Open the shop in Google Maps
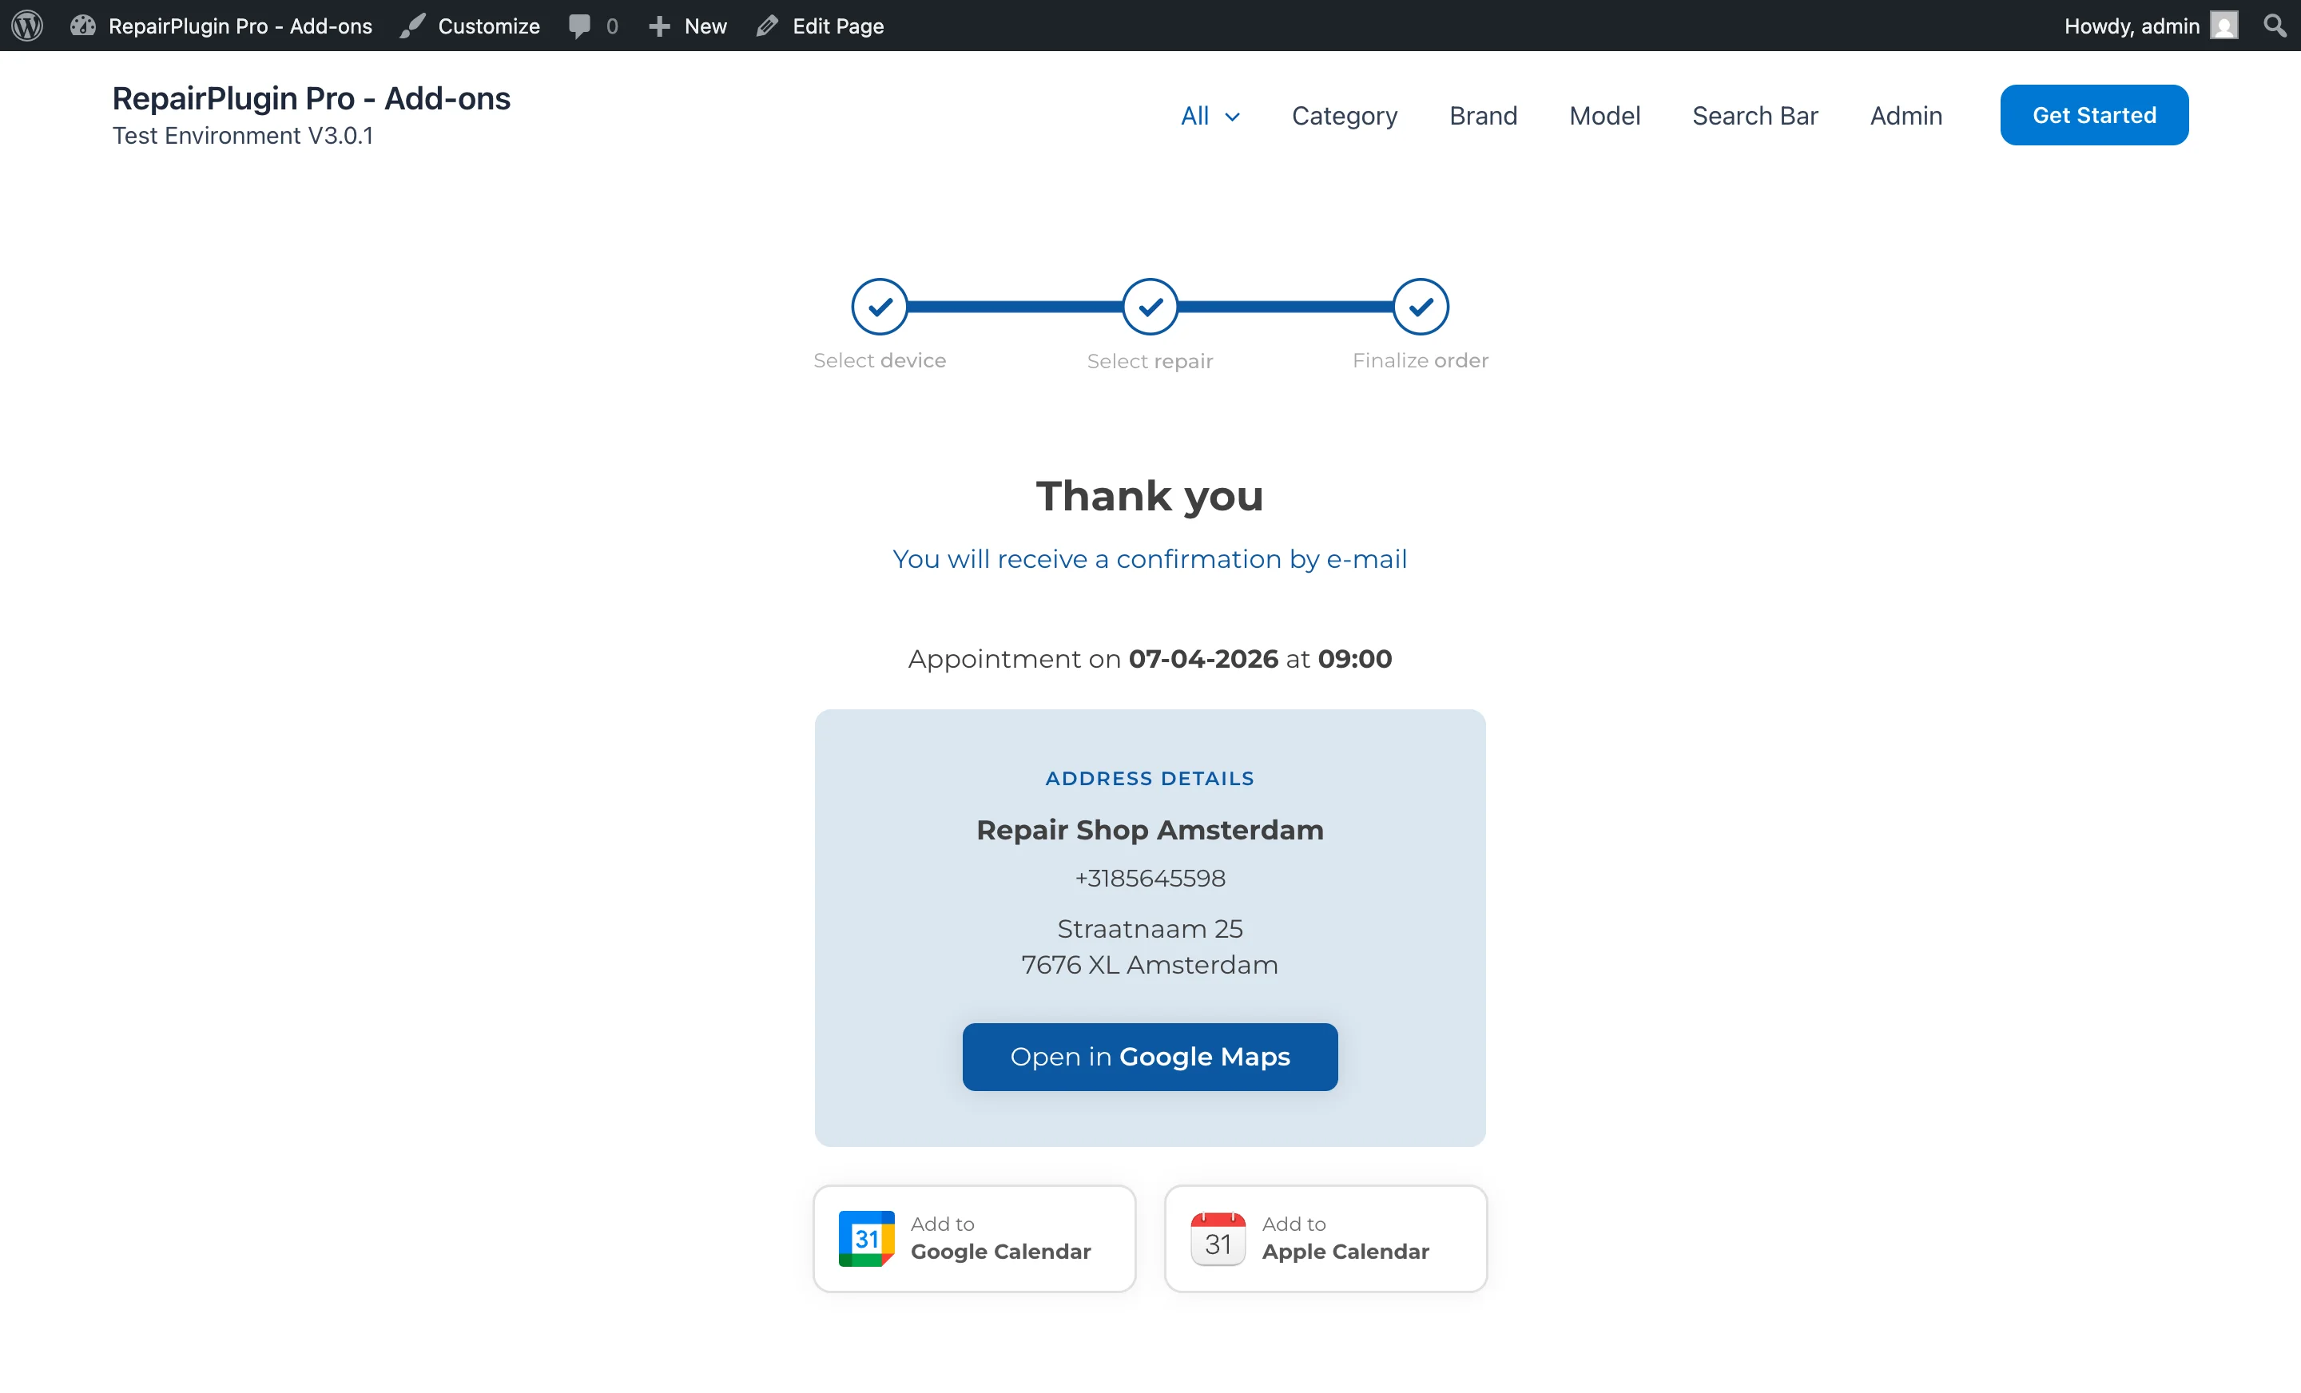Viewport: 2301px width, 1393px height. click(x=1150, y=1056)
